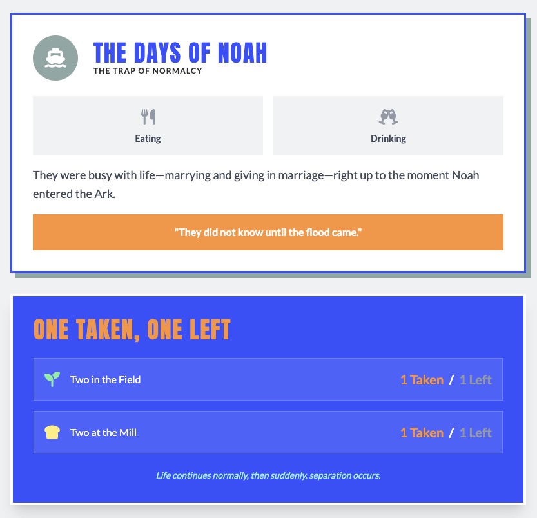Click the yellow bread loaf icon
Viewport: 537px width, 518px height.
52,432
